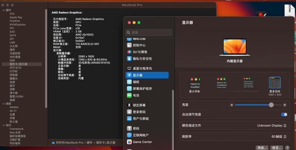296x150 pixels.
Task: Click the help question mark button
Action: tap(287, 148)
